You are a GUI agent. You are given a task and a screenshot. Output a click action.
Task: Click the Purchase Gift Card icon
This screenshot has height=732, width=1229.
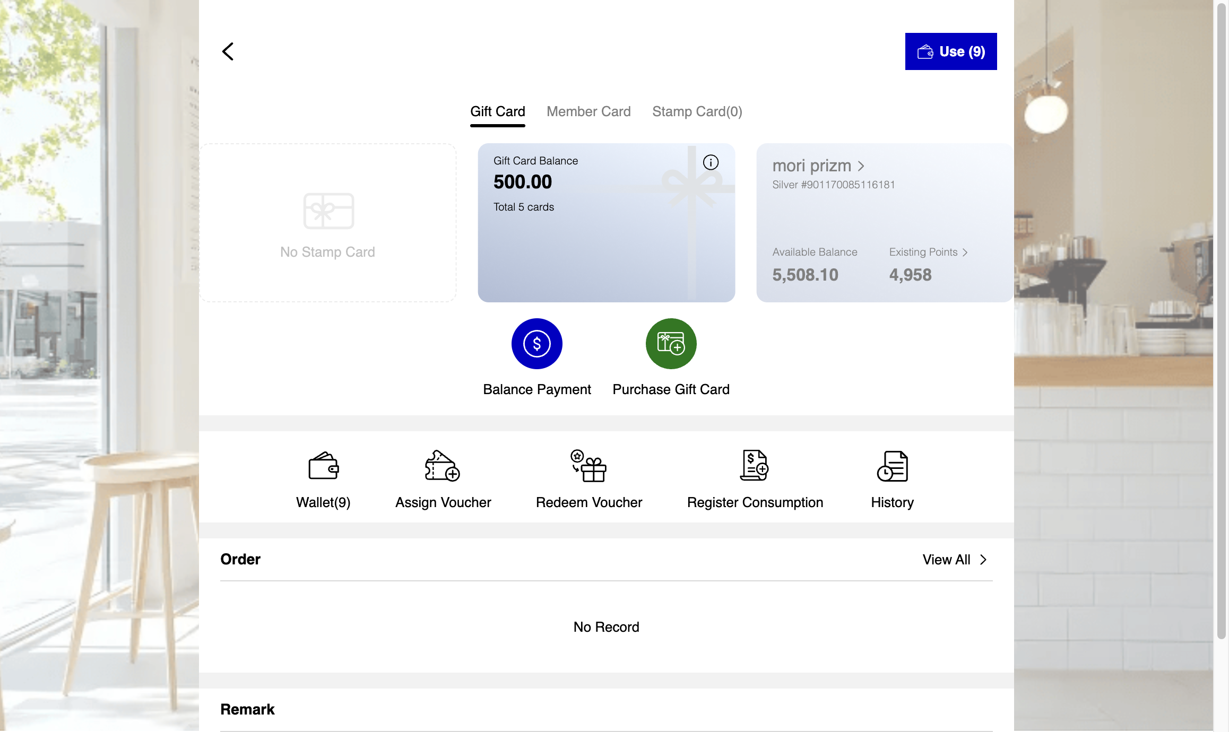[x=671, y=344]
